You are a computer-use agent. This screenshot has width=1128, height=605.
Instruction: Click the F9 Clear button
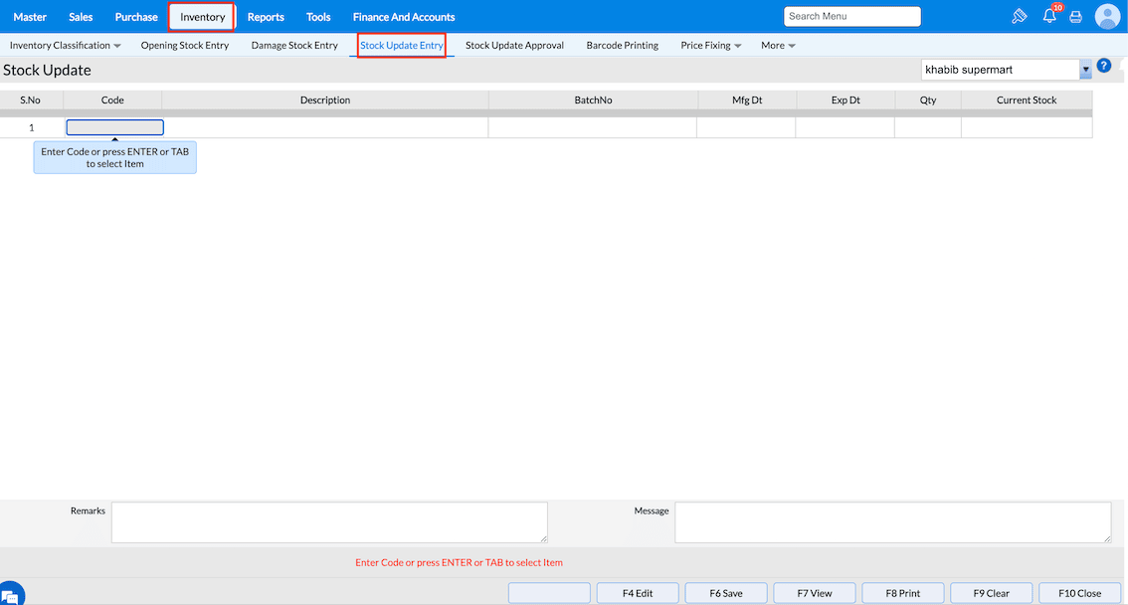point(992,593)
